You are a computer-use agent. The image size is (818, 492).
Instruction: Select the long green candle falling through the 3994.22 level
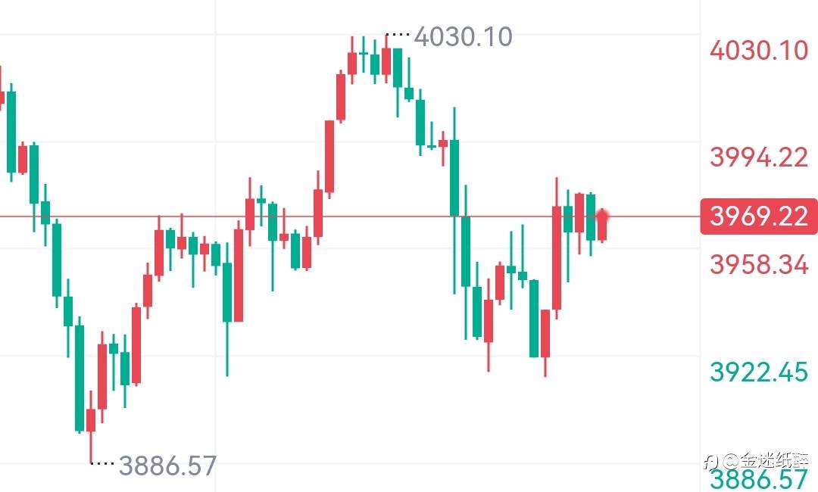pos(454,178)
